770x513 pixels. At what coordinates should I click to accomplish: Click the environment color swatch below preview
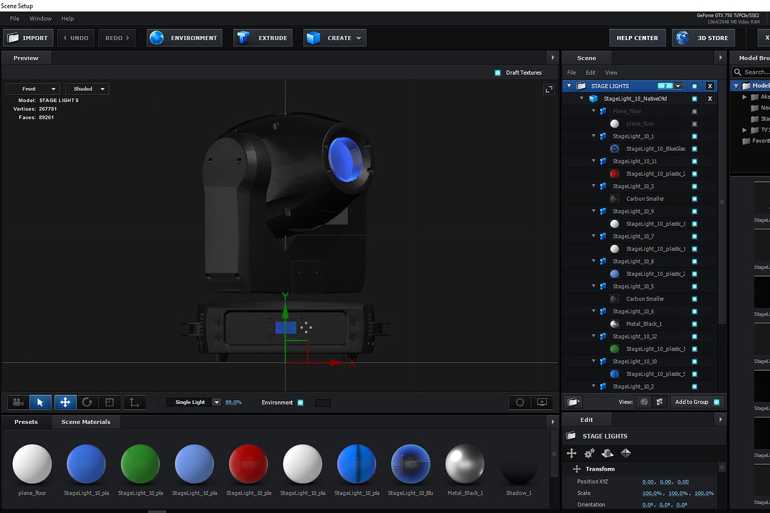point(323,403)
